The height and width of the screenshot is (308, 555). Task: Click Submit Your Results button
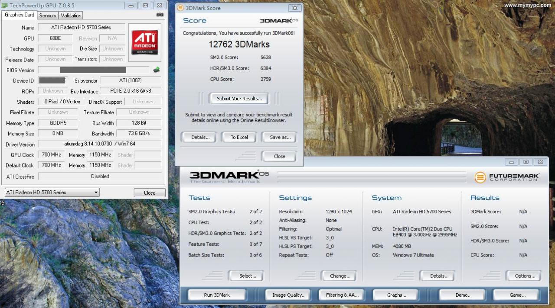[x=239, y=99]
